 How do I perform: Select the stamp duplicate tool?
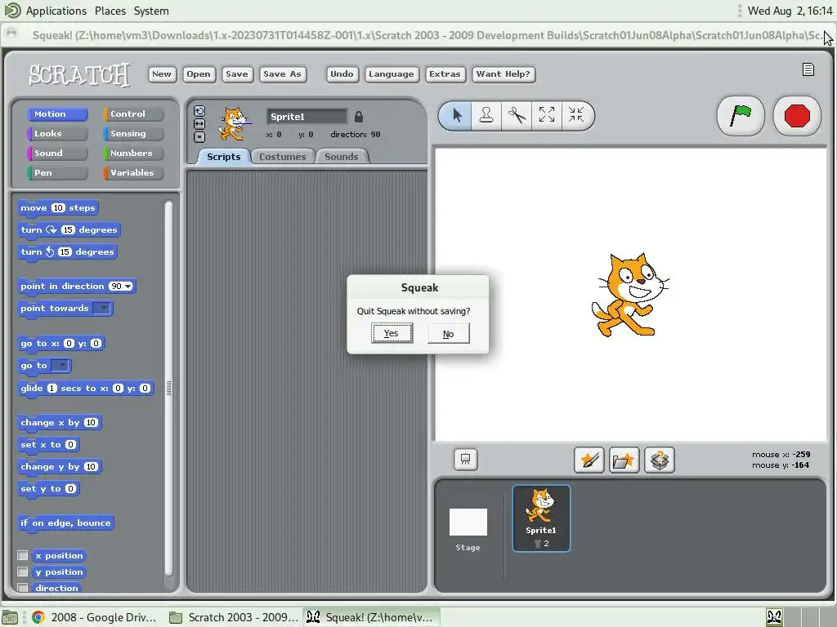[486, 115]
